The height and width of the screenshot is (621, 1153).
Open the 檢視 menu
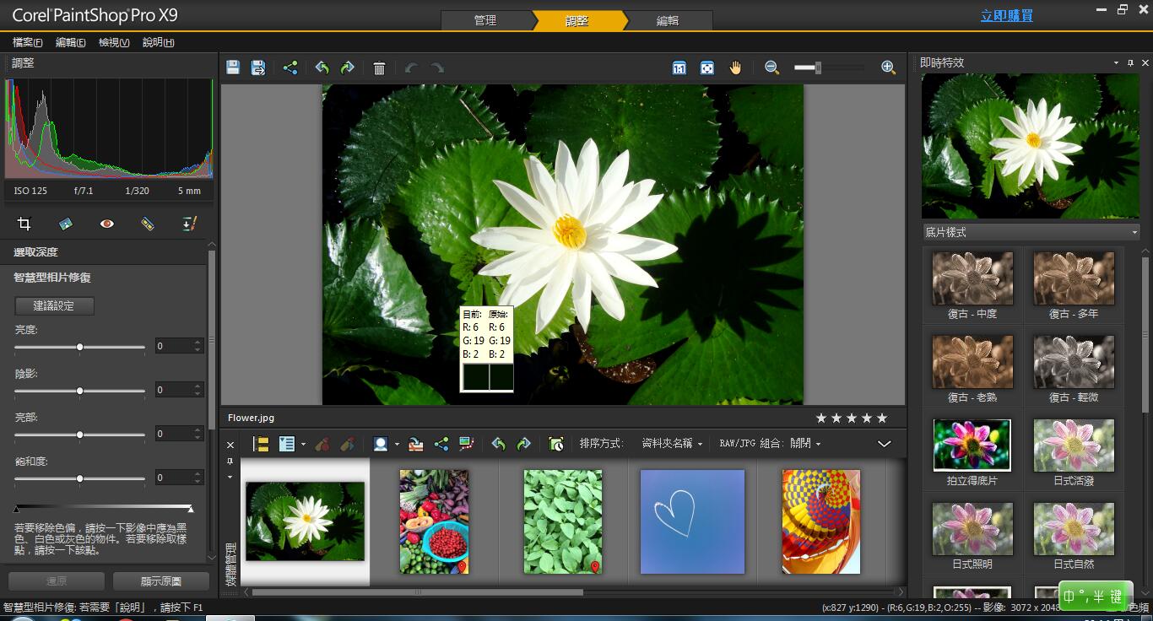click(x=114, y=42)
